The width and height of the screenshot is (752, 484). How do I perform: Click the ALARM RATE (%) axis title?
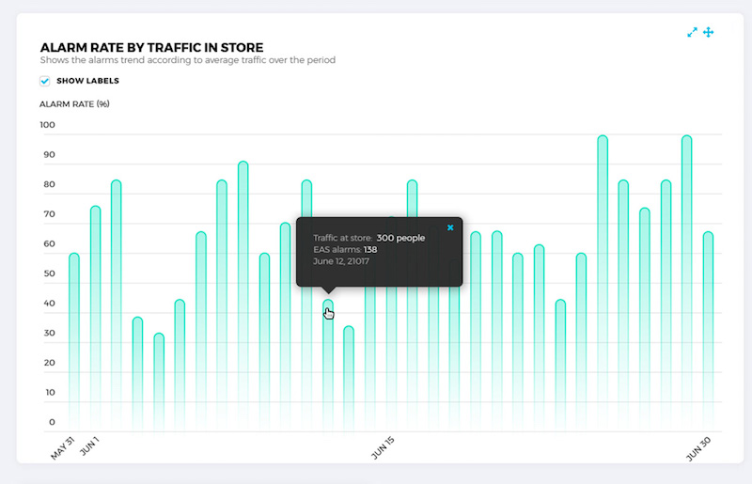[x=75, y=103]
